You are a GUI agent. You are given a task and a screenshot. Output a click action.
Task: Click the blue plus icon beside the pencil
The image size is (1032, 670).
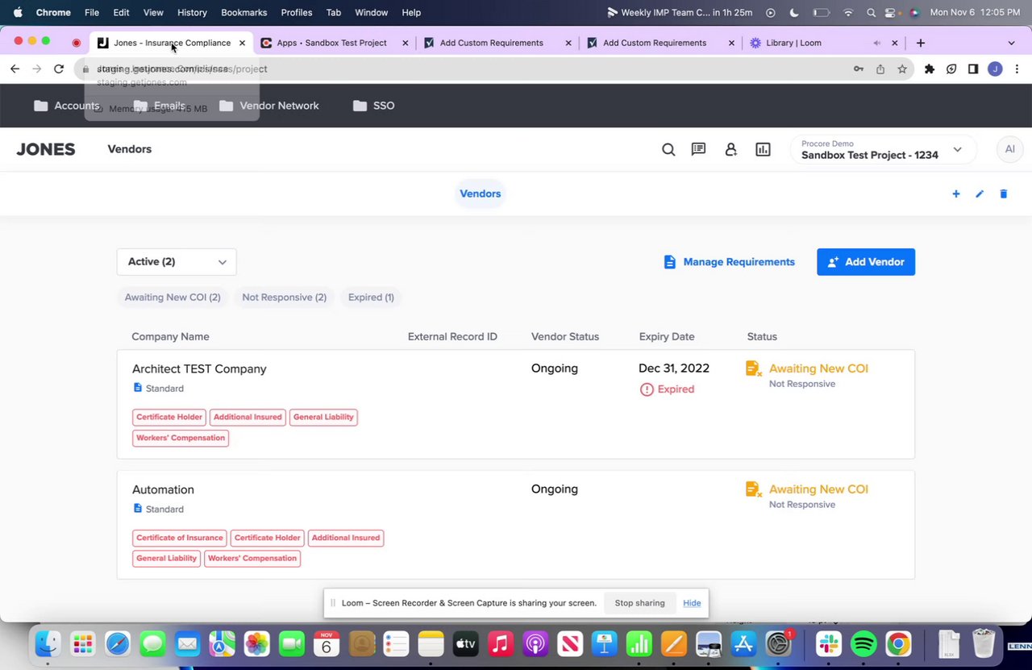pos(956,194)
